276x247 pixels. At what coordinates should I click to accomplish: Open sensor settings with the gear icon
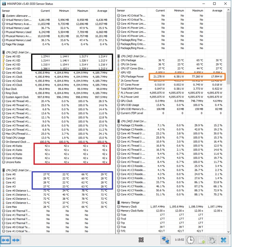pos(213,240)
